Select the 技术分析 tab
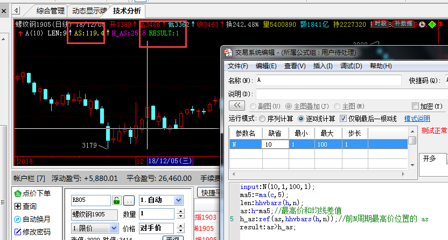 (x=127, y=11)
